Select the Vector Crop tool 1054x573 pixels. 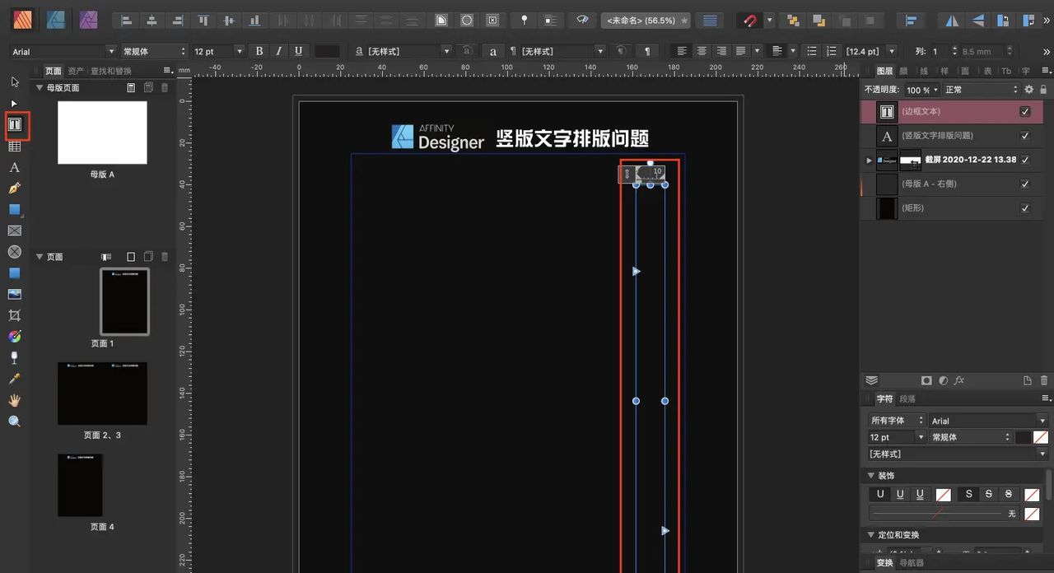(x=13, y=314)
